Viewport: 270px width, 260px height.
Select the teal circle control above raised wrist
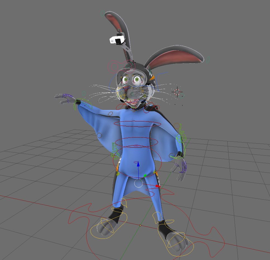click(84, 94)
